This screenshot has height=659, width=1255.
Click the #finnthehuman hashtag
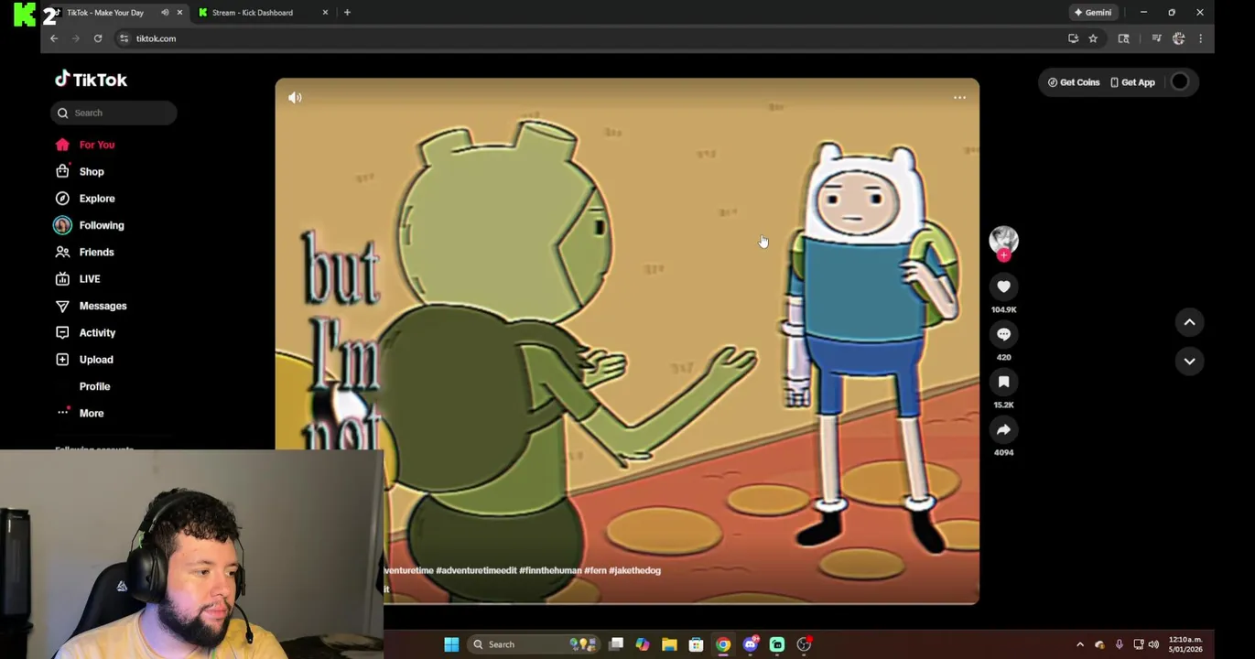click(x=549, y=570)
